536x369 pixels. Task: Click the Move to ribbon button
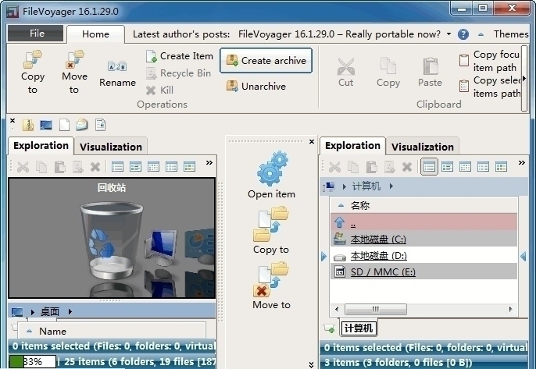pyautogui.click(x=74, y=72)
